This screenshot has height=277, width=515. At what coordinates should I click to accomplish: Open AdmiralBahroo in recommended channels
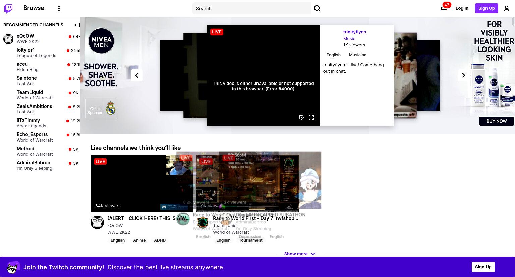(x=40, y=165)
